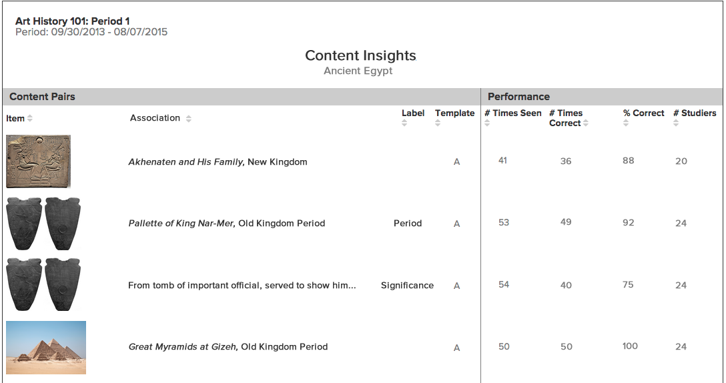Sort table by % Correct arrows

pos(626,123)
